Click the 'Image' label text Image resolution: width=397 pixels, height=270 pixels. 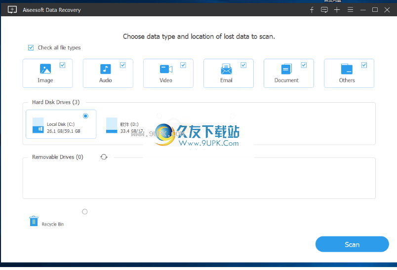(45, 80)
